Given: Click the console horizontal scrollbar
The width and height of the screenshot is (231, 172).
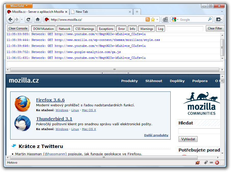Looking at the screenshot, I should click(x=115, y=70).
